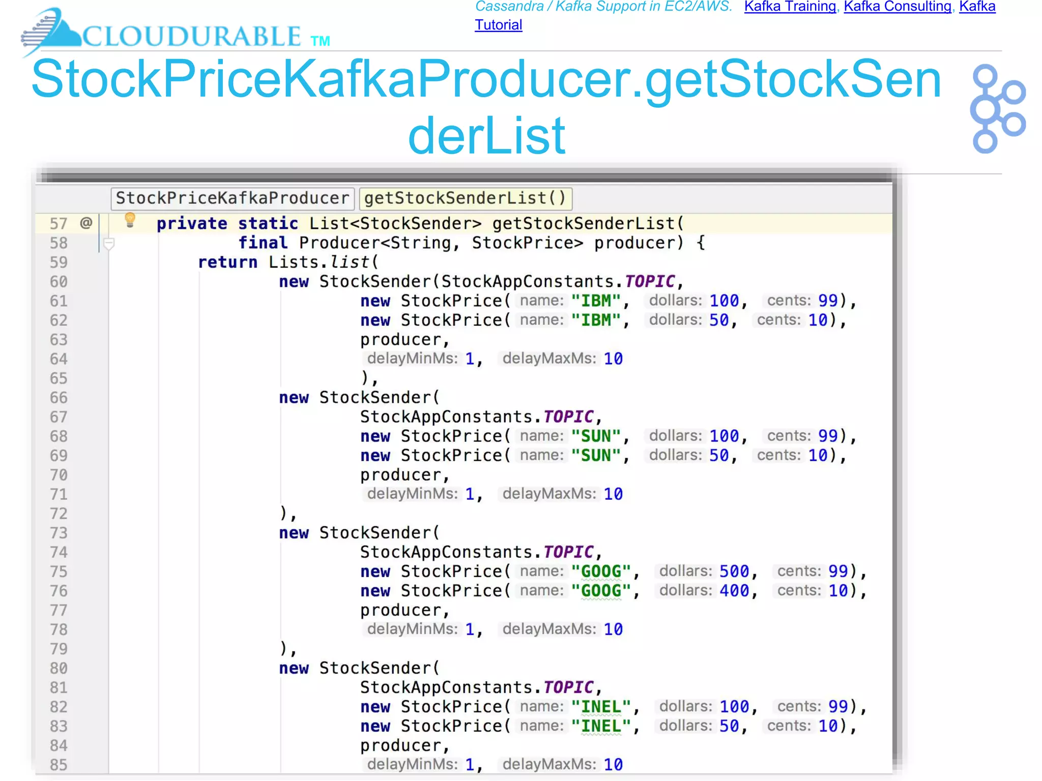Click the @ gutter annotation icon
The image size is (1042, 781).
pyautogui.click(x=86, y=223)
